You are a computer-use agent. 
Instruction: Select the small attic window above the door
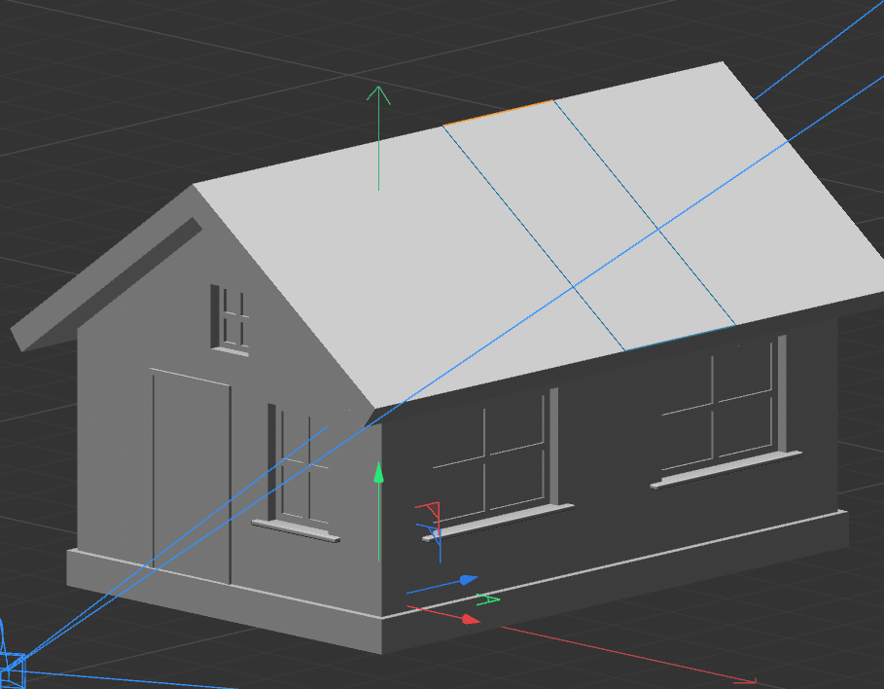(x=230, y=316)
